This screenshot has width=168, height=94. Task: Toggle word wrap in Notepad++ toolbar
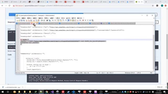[64, 20]
